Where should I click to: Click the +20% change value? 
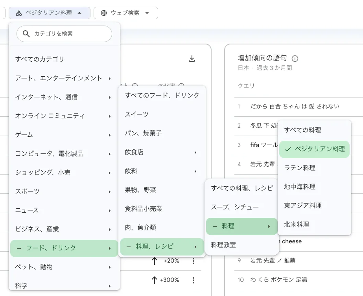(x=171, y=261)
